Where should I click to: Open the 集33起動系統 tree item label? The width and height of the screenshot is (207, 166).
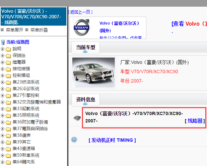[x=26, y=109]
